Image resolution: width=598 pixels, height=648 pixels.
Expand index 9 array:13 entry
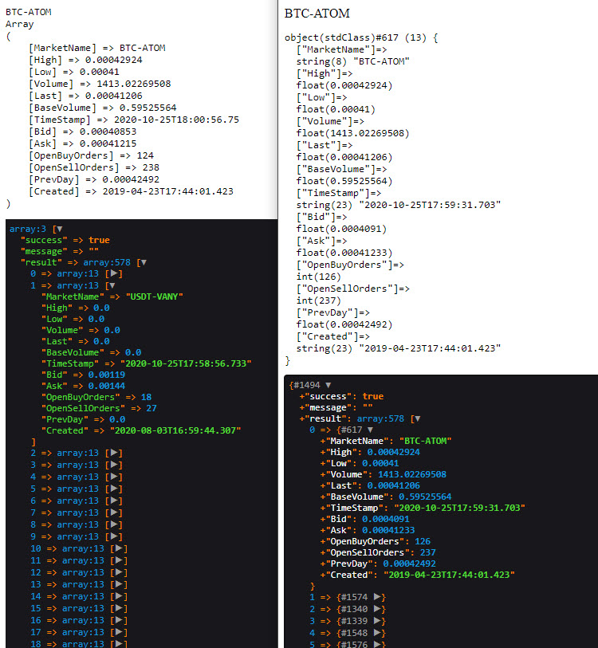point(116,536)
